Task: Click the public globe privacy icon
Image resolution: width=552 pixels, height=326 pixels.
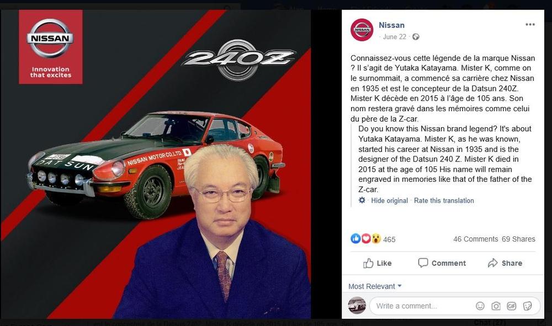Action: click(x=416, y=37)
